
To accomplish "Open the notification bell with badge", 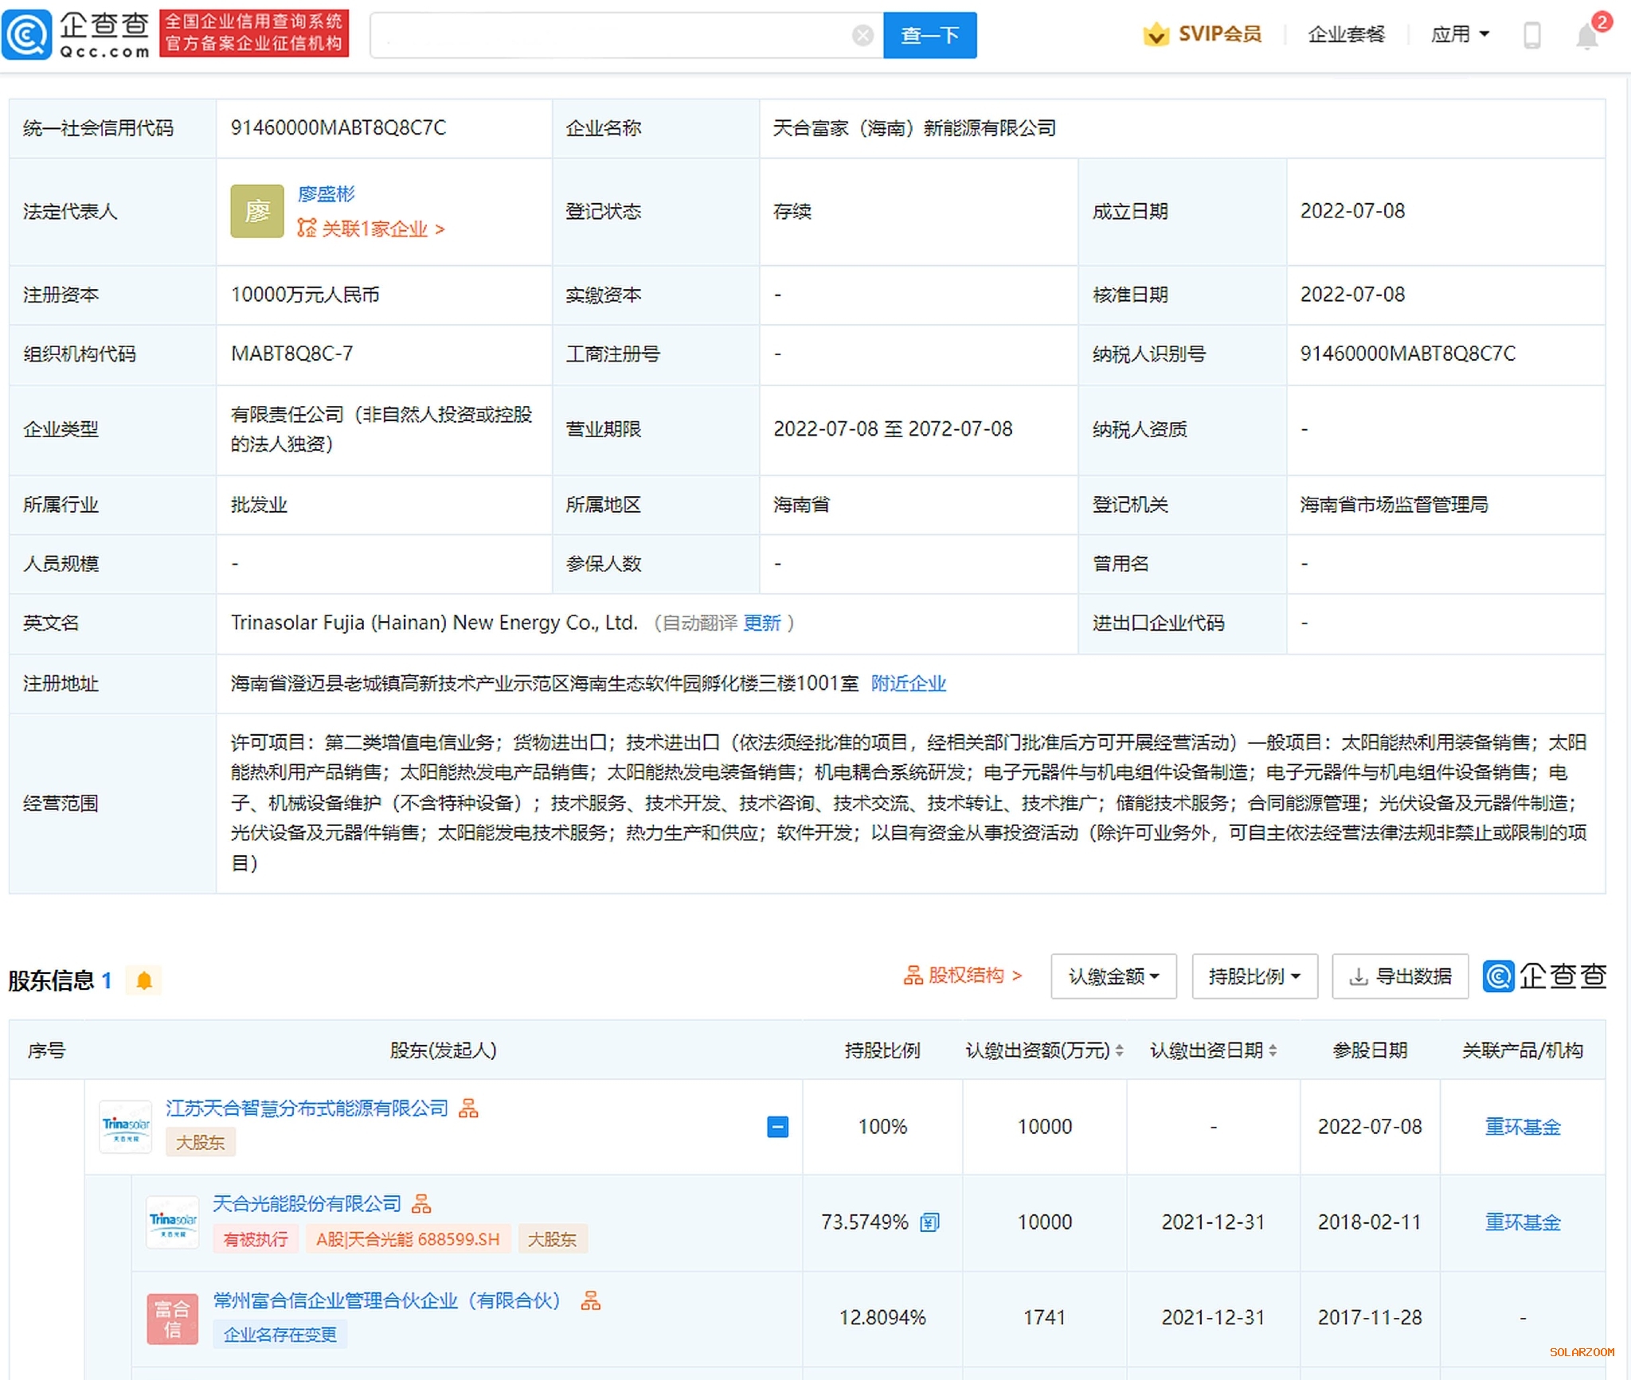I will [1587, 35].
